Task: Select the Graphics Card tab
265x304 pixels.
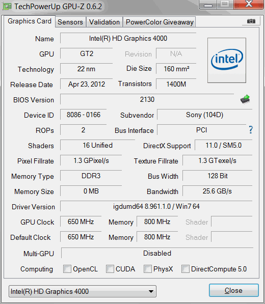Action: pyautogui.click(x=30, y=21)
